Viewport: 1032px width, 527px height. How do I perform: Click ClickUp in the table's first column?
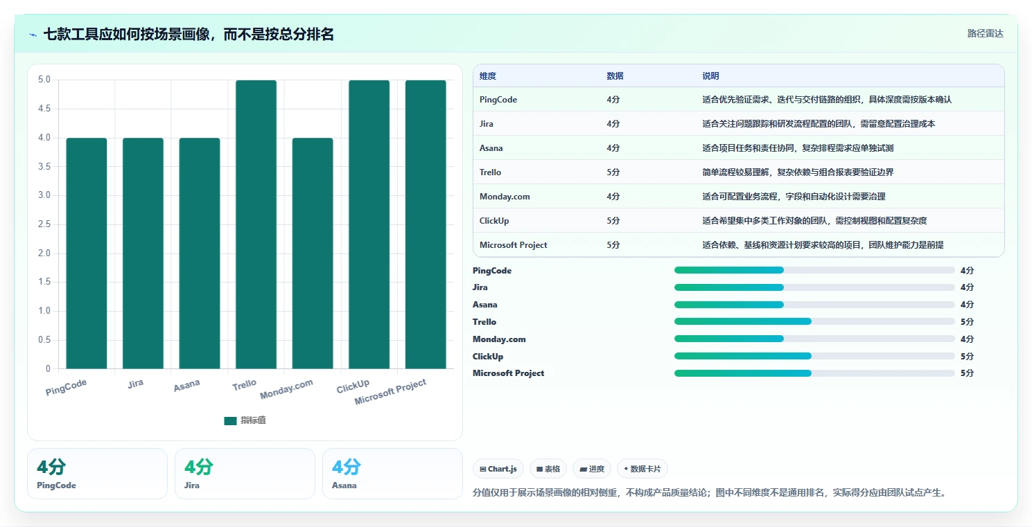[495, 221]
